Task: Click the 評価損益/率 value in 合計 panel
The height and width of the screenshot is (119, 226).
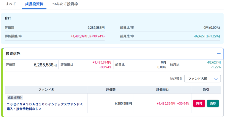Action: [x=88, y=36]
